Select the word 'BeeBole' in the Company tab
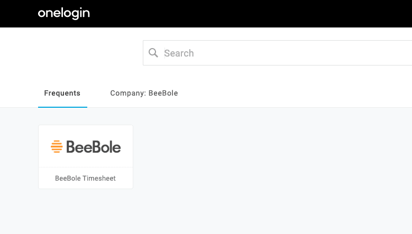 coord(163,93)
